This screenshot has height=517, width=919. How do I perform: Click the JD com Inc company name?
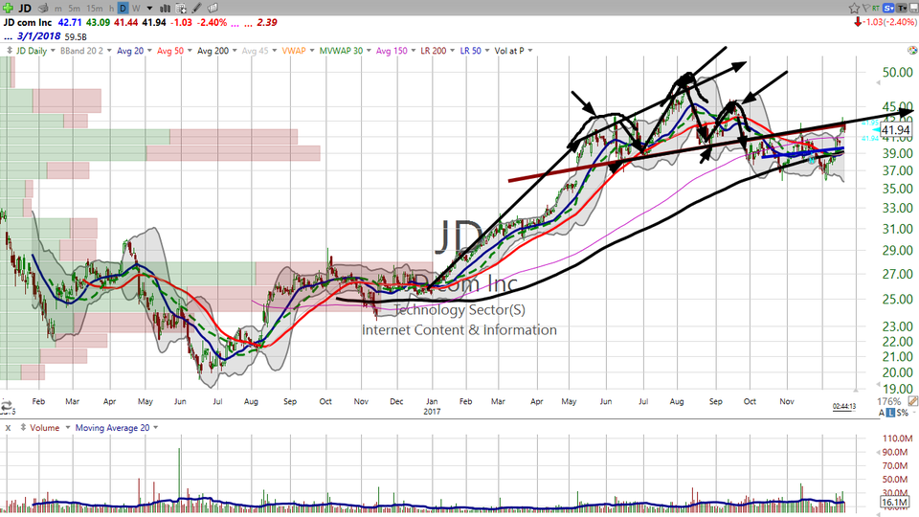(28, 22)
